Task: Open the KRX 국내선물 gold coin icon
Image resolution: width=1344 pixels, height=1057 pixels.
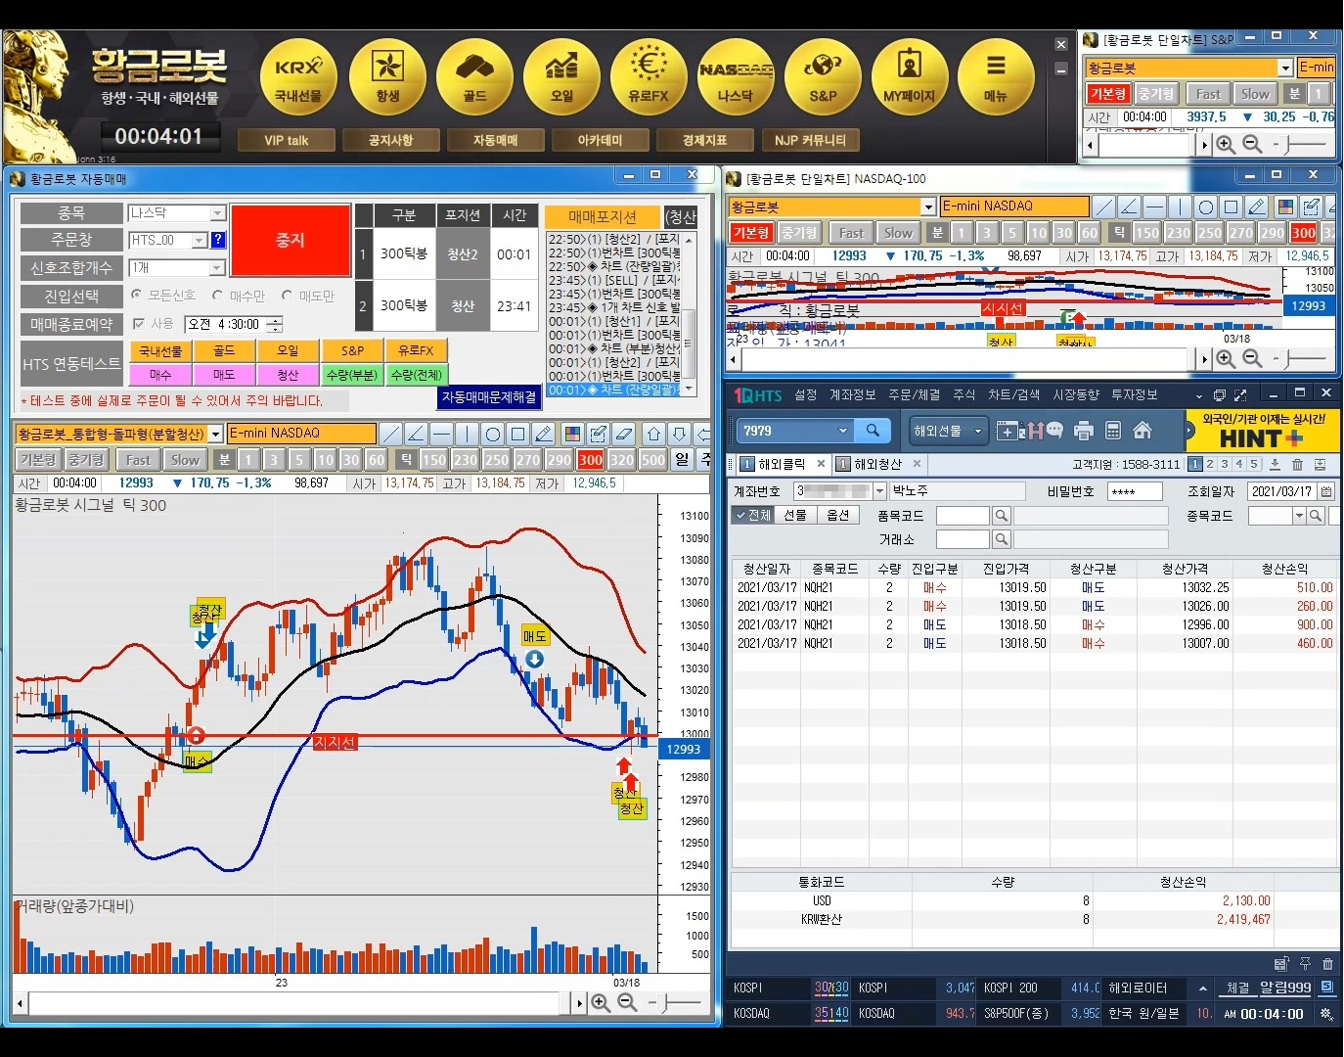Action: (x=298, y=77)
